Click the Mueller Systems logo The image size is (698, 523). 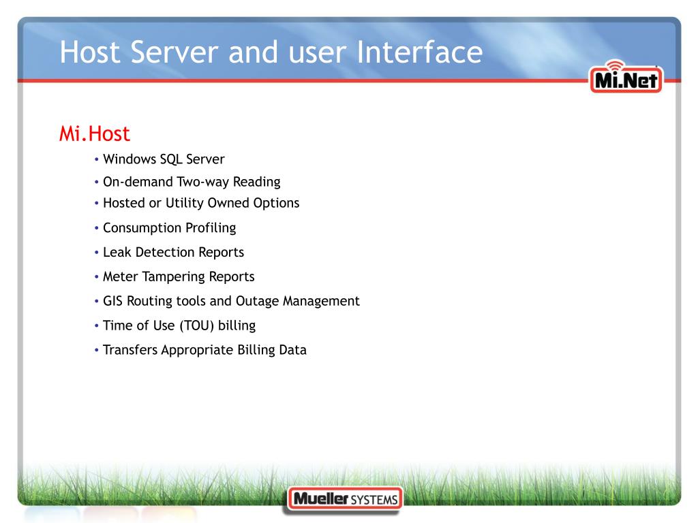pyautogui.click(x=345, y=499)
